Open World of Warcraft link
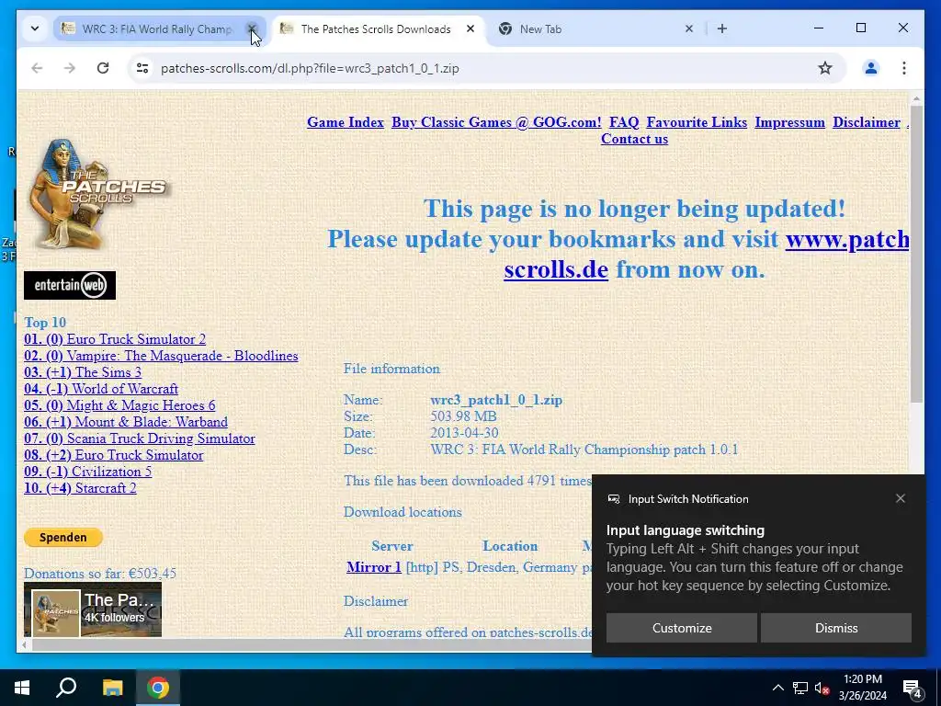941x706 pixels. pos(101,389)
